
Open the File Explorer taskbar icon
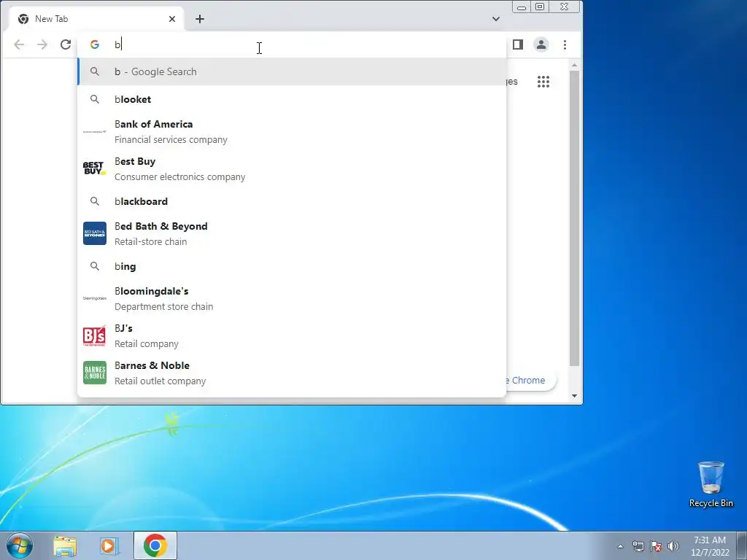[65, 546]
